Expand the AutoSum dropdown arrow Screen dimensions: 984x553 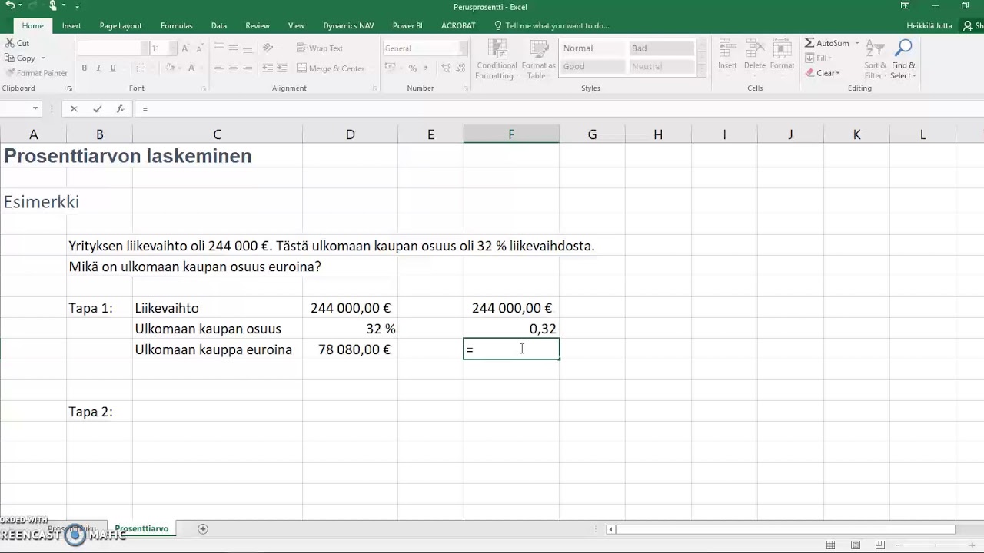click(x=856, y=44)
